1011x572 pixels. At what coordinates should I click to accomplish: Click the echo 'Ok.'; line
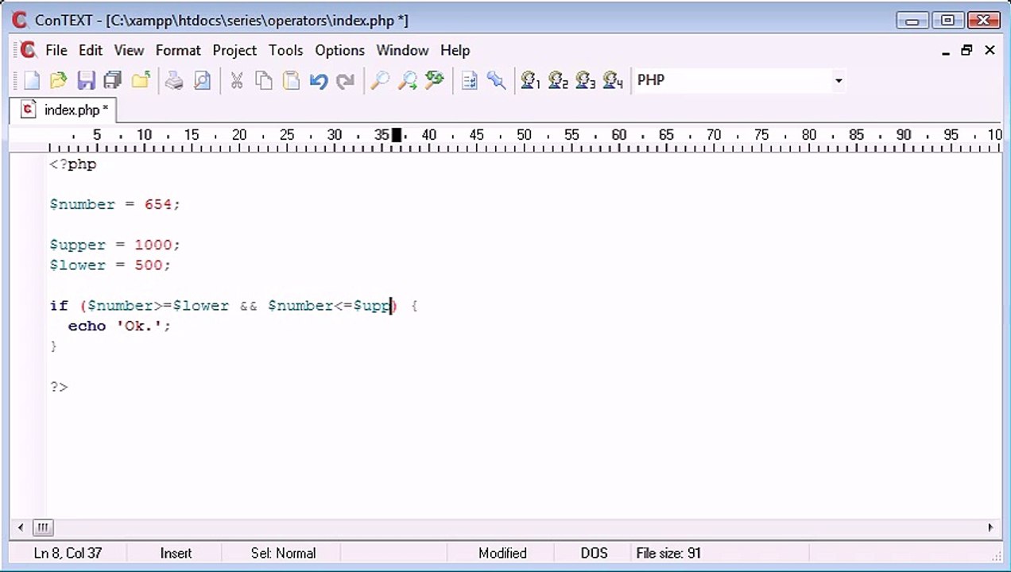(119, 326)
